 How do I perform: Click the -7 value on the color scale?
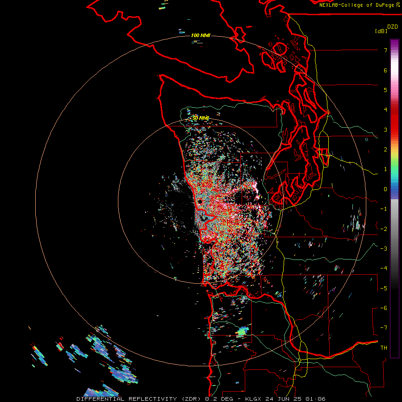(x=384, y=328)
